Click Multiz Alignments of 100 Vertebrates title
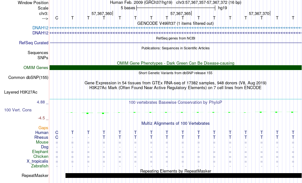Viewport: 302px width, 183px height. [175, 123]
